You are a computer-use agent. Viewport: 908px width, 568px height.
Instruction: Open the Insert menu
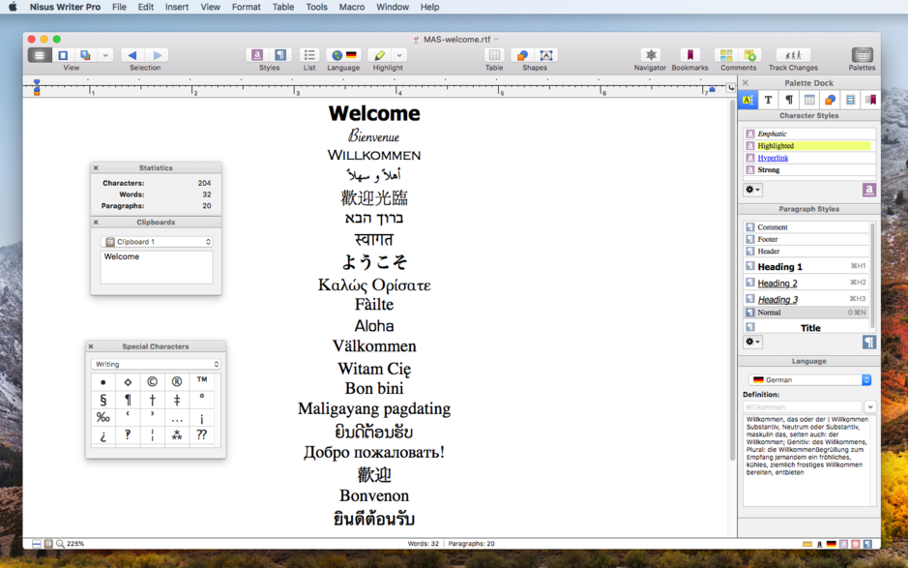(x=177, y=7)
